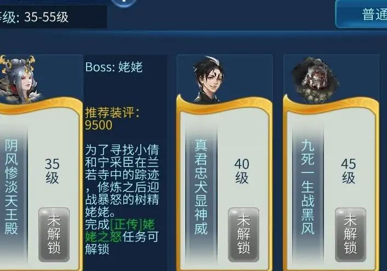The height and width of the screenshot is (271, 387).
Task: Click the 树精姥姥 dungeon description paragraph
Action: [x=122, y=181]
